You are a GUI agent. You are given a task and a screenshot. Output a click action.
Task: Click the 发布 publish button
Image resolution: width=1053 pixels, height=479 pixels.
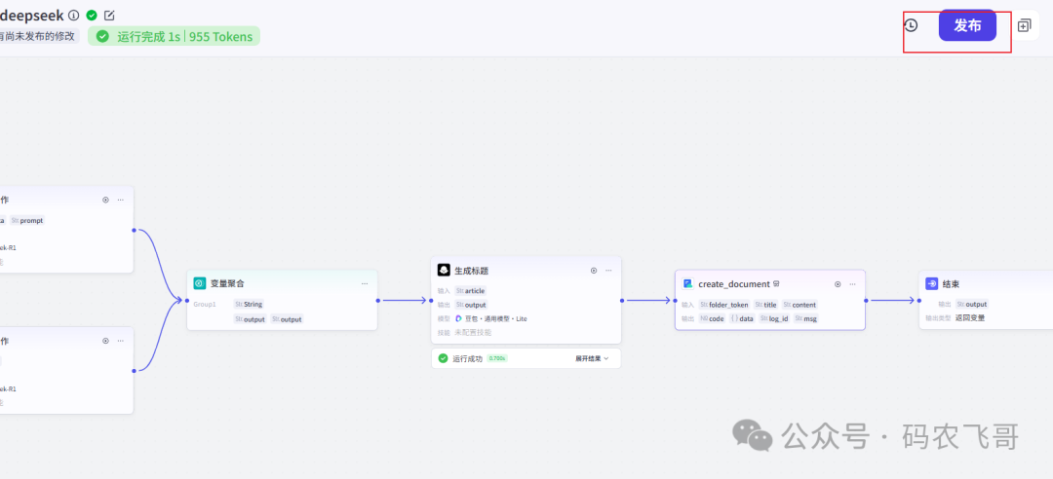click(x=967, y=25)
